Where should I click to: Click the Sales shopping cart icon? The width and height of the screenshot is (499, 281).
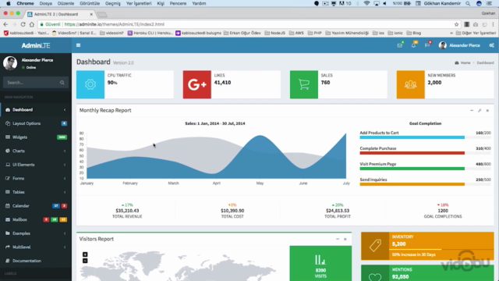click(304, 84)
